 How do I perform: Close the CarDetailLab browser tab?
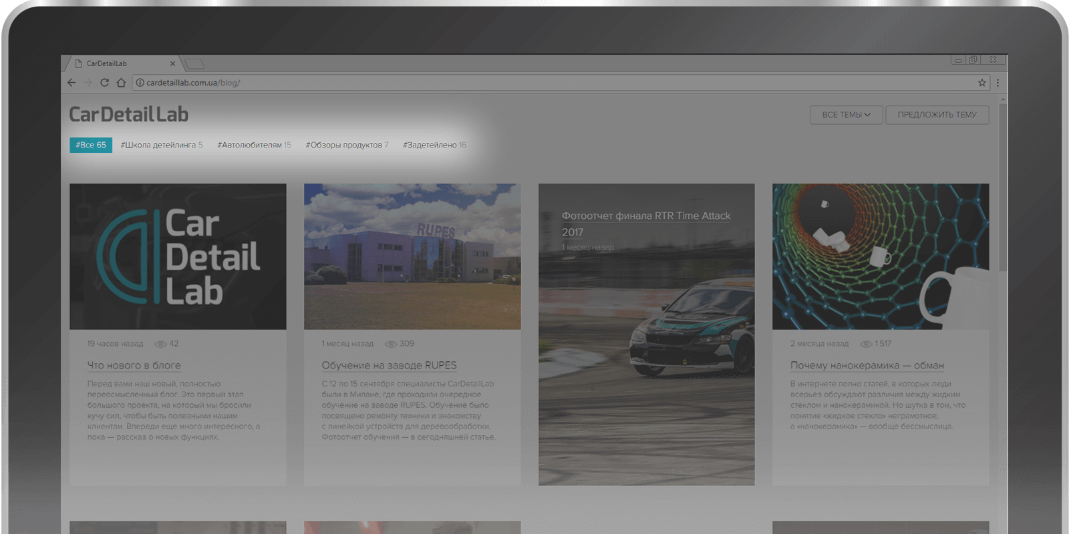(x=172, y=64)
